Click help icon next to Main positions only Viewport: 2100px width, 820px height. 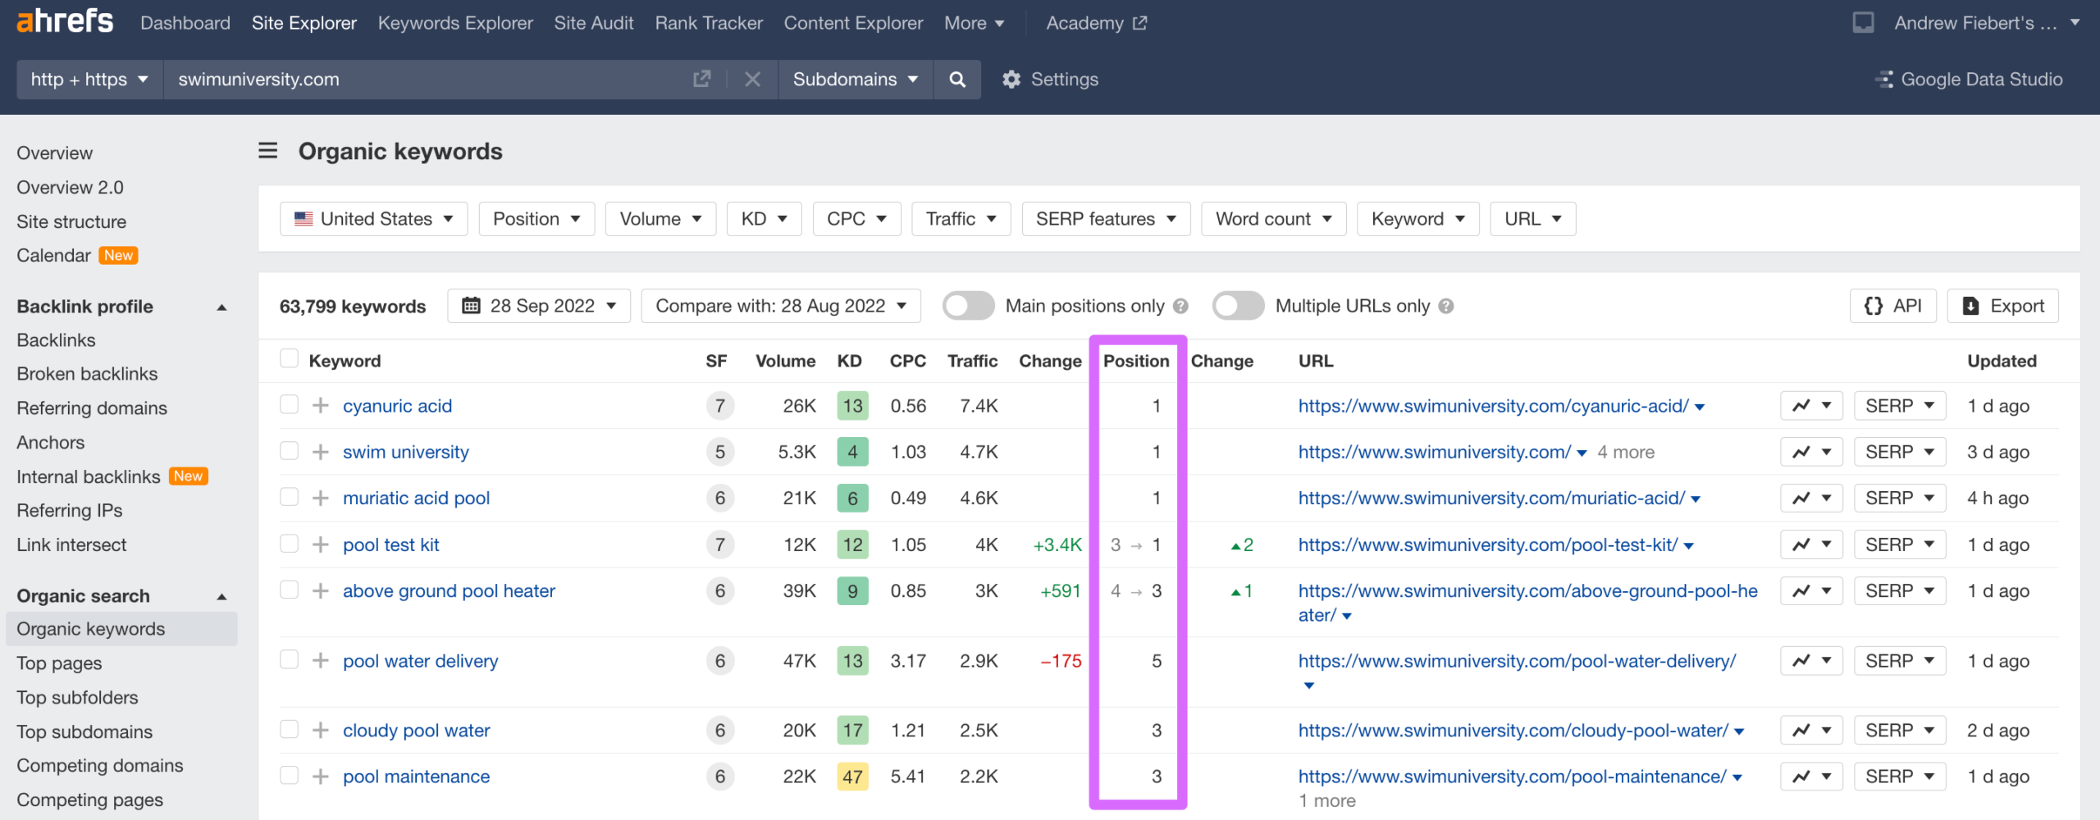click(x=1180, y=306)
